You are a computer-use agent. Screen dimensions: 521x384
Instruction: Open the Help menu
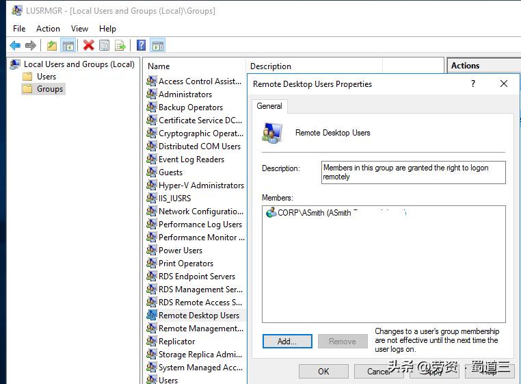pyautogui.click(x=107, y=29)
